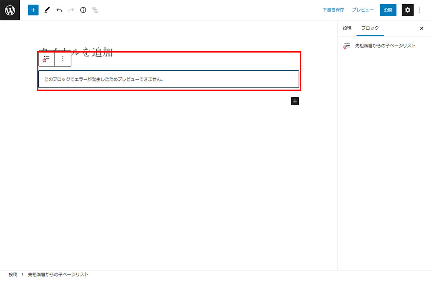Select the block showing the error message
Image resolution: width=431 pixels, height=289 pixels.
point(169,79)
